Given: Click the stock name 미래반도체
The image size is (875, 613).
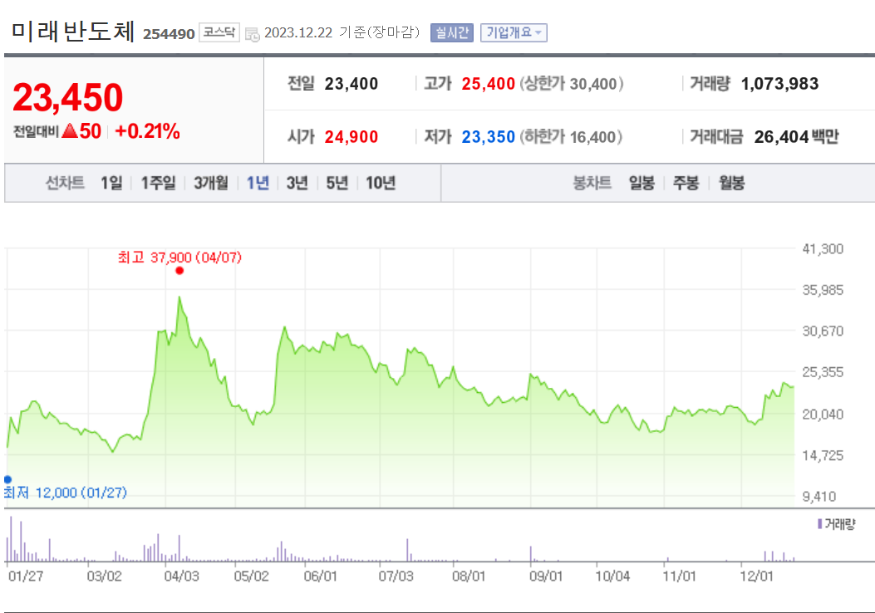Looking at the screenshot, I should point(73,31).
